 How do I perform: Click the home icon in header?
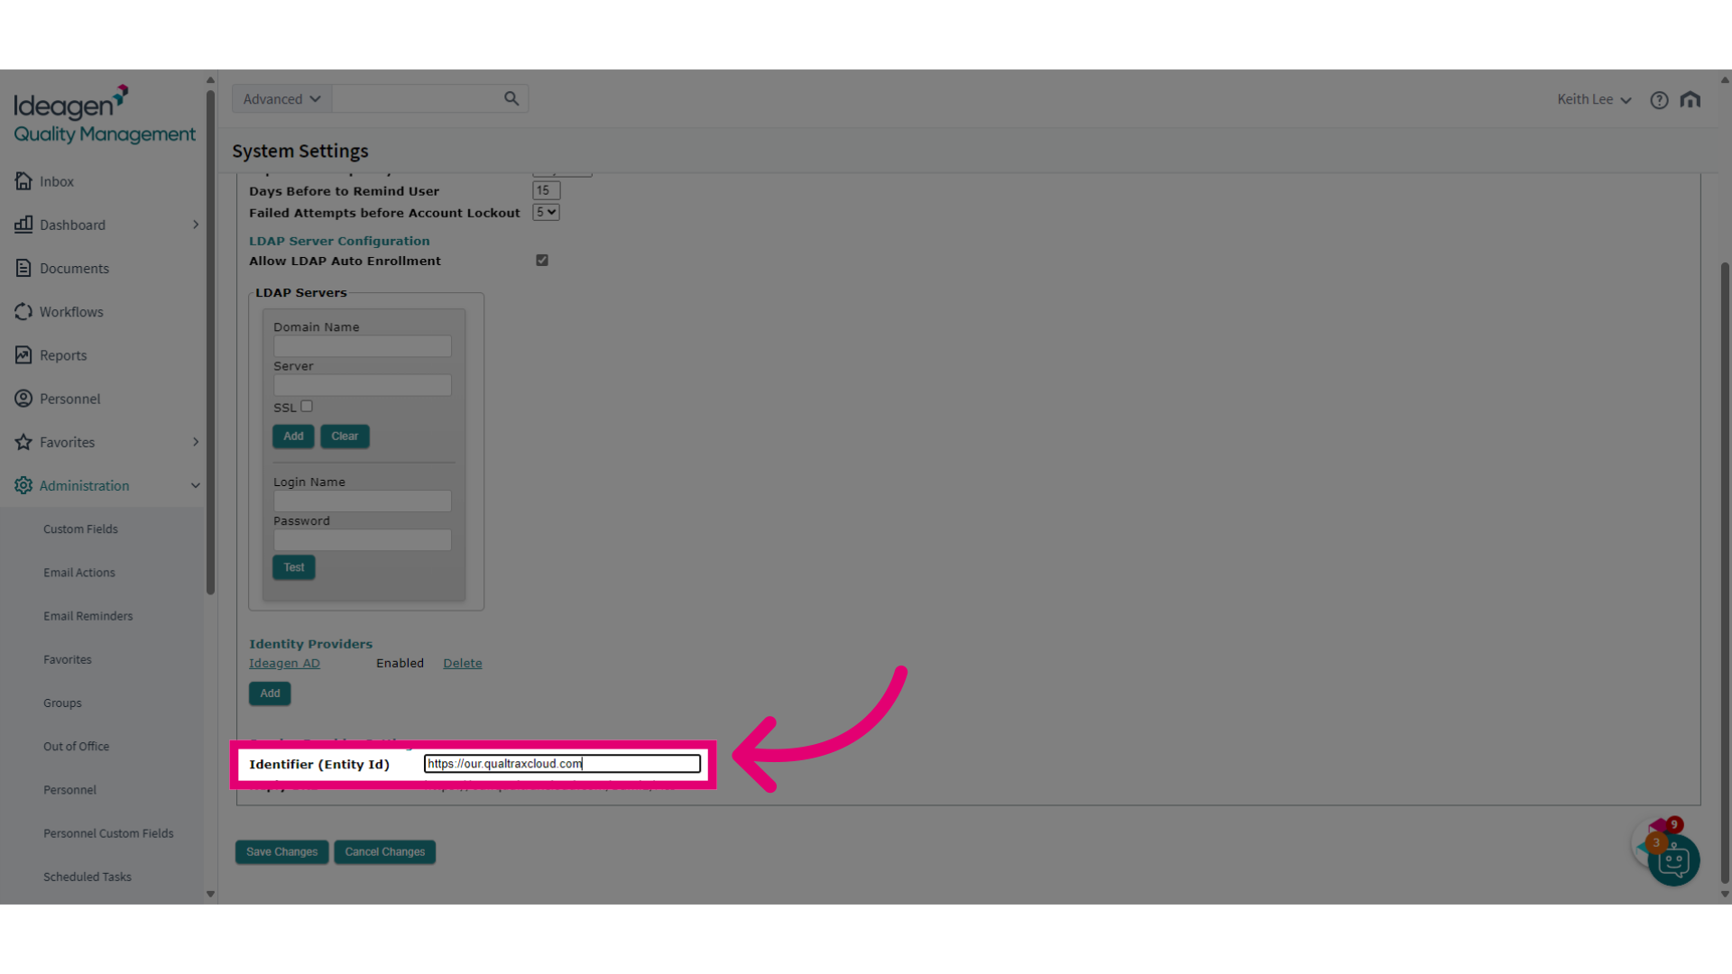pyautogui.click(x=1691, y=99)
